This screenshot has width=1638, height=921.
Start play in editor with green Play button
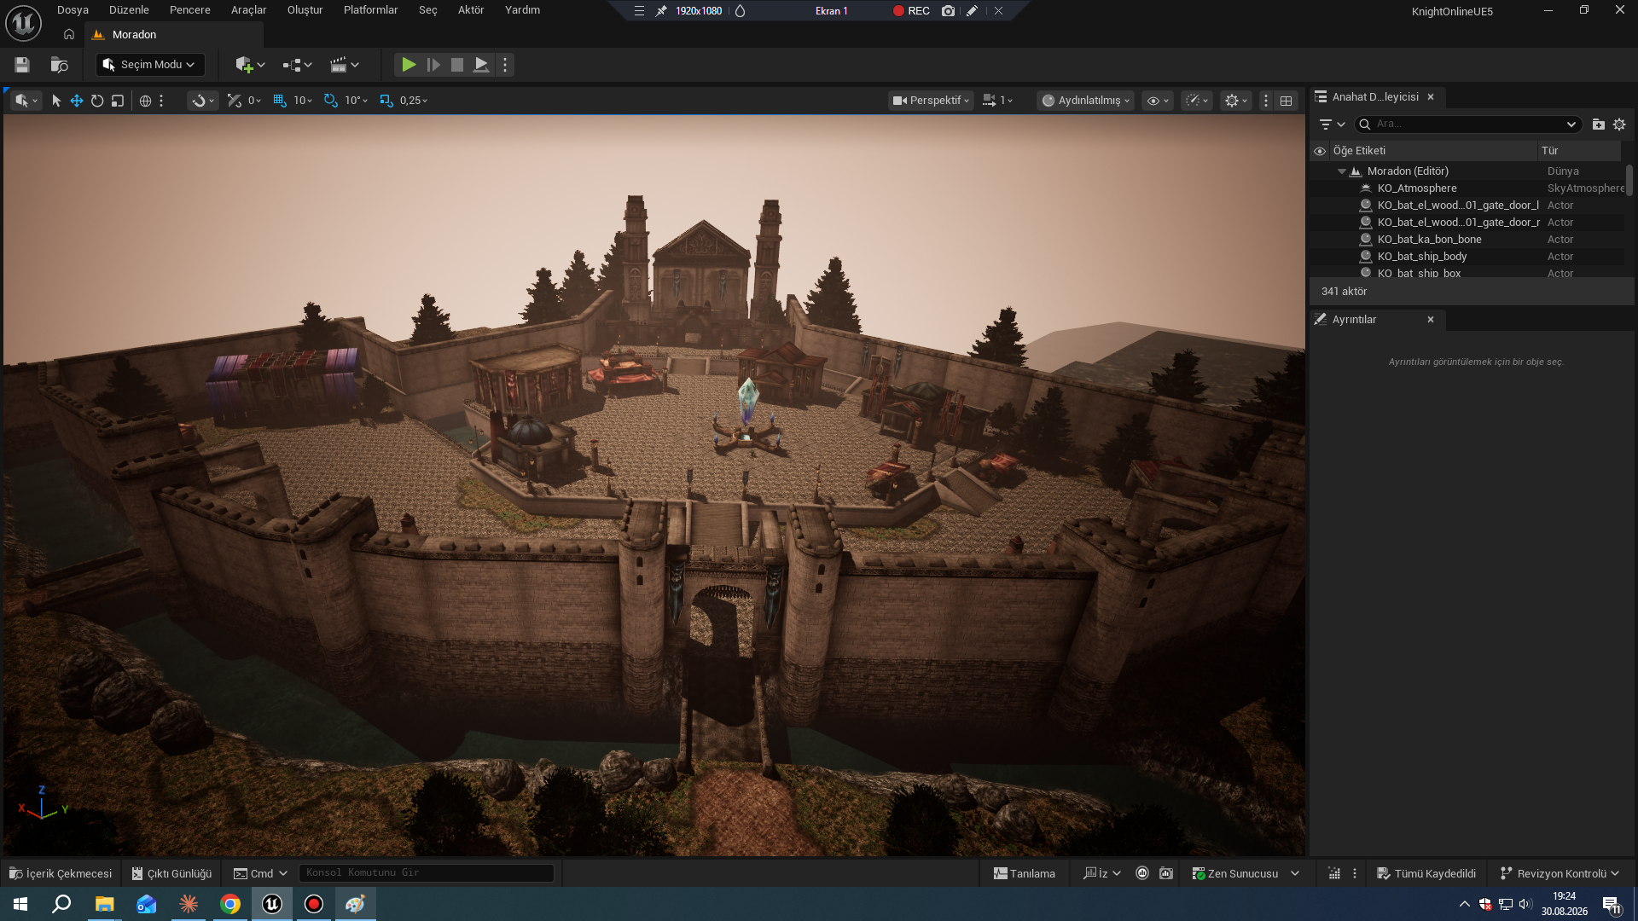(x=409, y=65)
